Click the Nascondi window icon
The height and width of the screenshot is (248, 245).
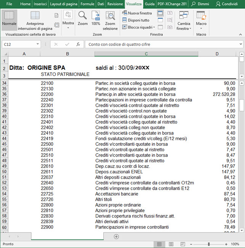tap(160, 20)
